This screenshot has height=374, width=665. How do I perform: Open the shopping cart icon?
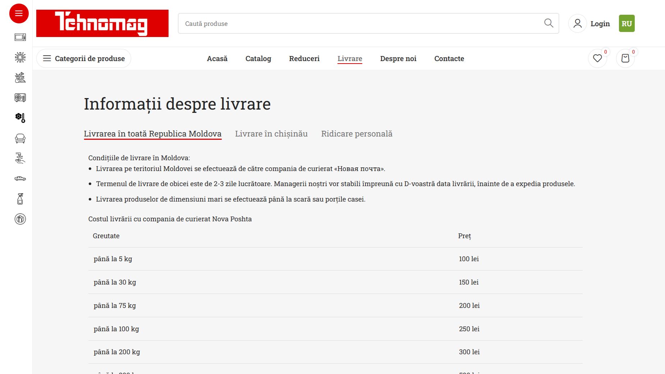[x=625, y=58]
